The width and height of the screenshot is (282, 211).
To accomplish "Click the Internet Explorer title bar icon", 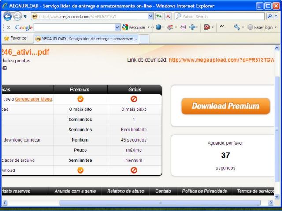I will click(5, 6).
